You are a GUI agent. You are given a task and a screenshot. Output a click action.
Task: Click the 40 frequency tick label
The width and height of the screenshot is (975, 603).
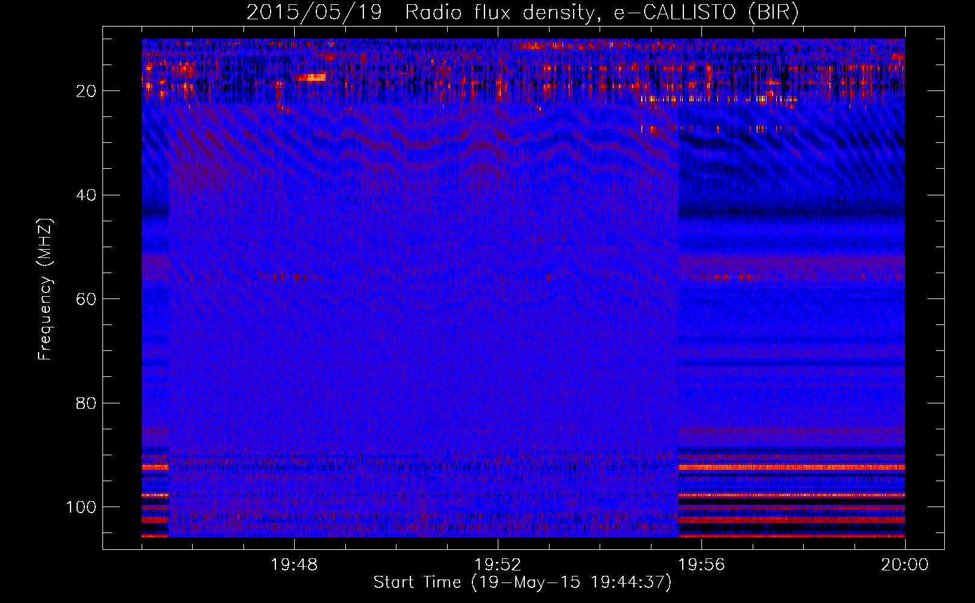(x=86, y=195)
